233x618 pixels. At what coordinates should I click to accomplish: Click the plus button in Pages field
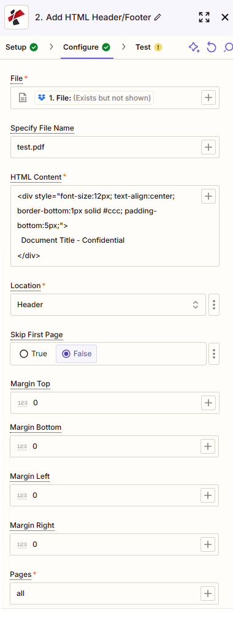click(208, 593)
